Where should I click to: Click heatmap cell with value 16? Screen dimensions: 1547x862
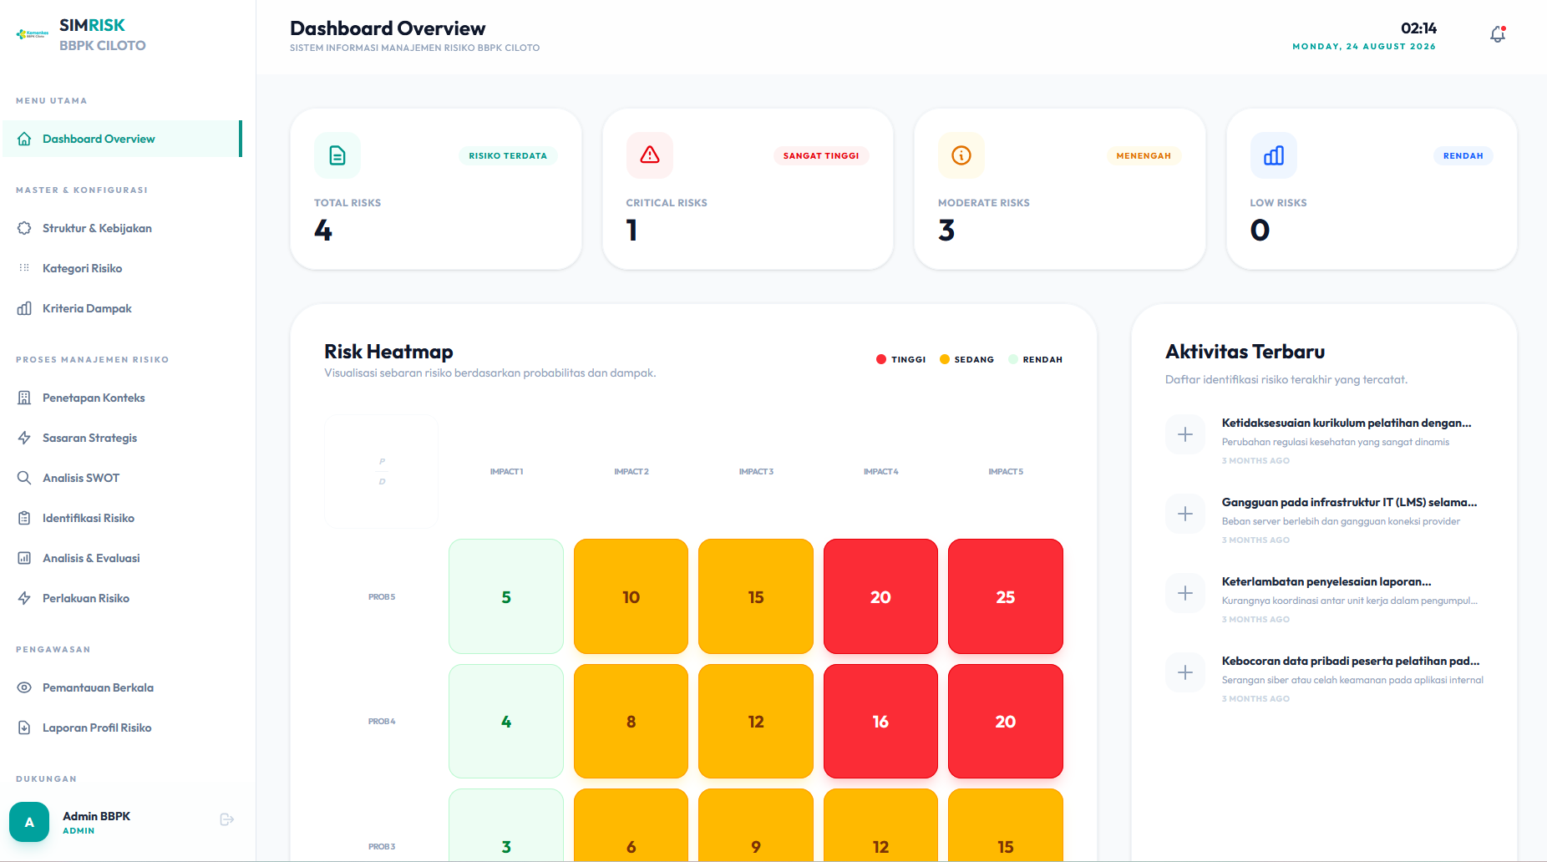[x=880, y=721]
